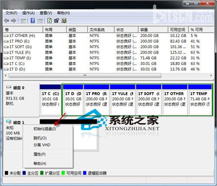
Task: Select the drive icon of 1T SOFT (G:)
Action: [6, 47]
